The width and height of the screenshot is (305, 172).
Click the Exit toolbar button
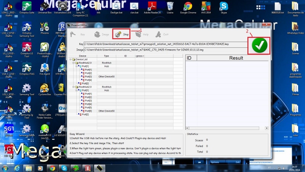pyautogui.click(x=162, y=34)
